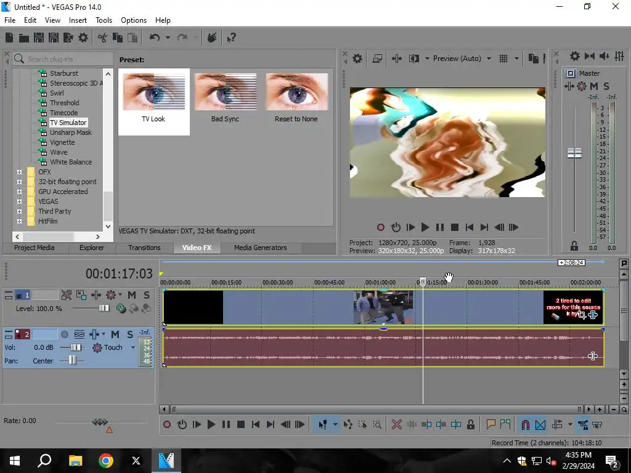Expand the Third Party folder

(x=19, y=212)
